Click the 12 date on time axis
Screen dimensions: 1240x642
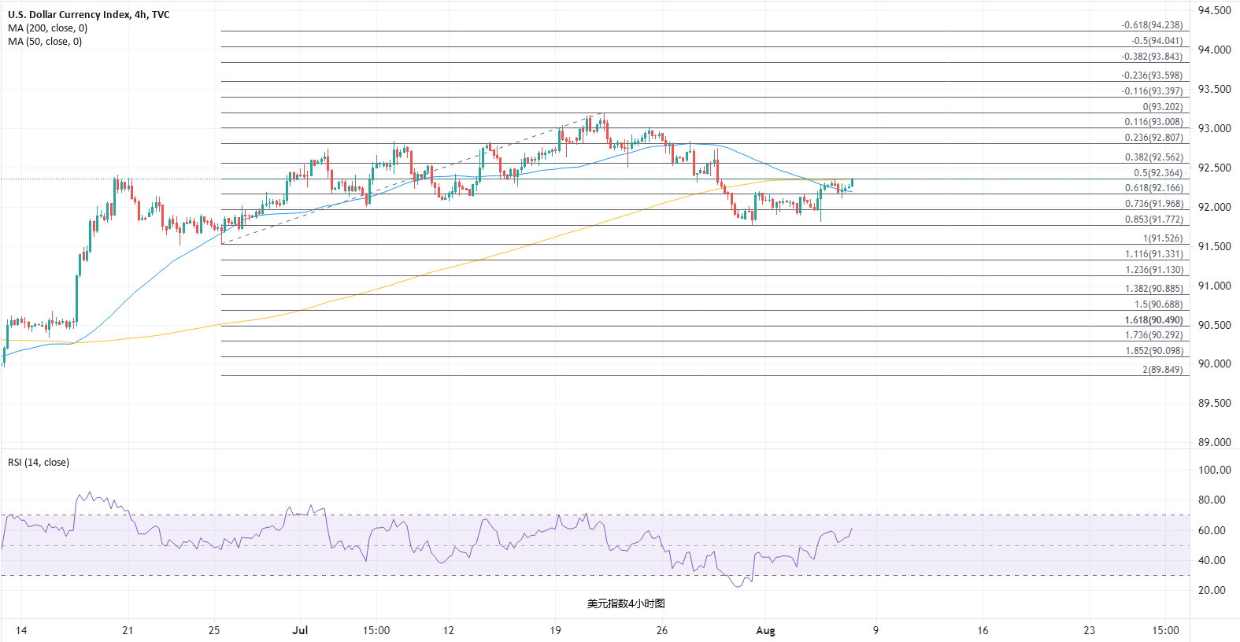pyautogui.click(x=449, y=630)
